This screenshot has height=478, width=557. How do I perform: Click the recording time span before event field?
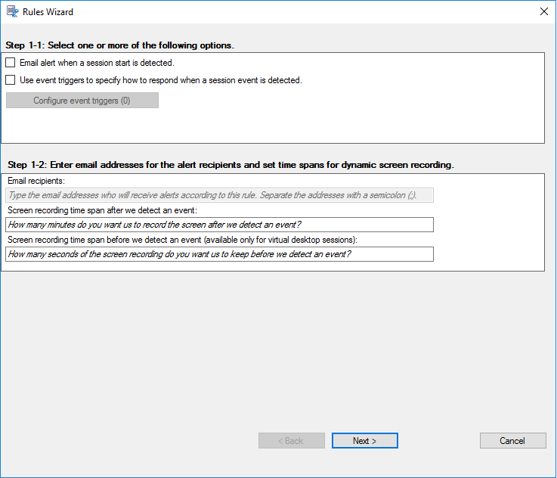220,254
